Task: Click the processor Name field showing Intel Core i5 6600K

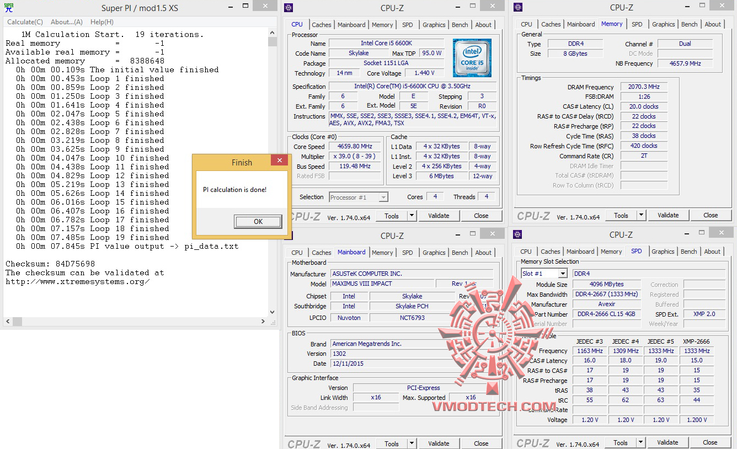Action: pyautogui.click(x=386, y=43)
